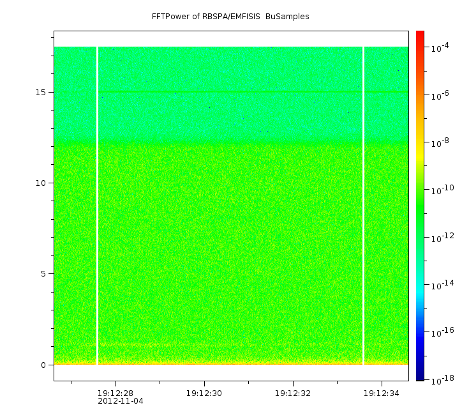
Task: Select the 19:12:34 time axis label
Action: tap(382, 393)
